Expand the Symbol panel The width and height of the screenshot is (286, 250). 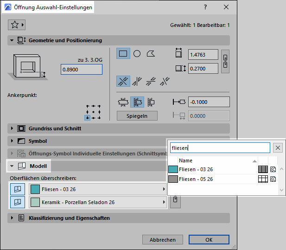click(12, 141)
